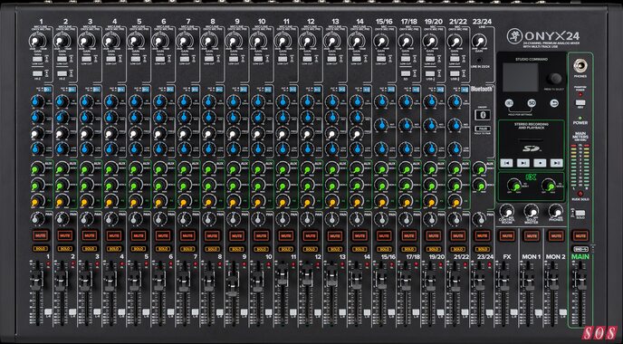
Task: Click the green Power LED
Action: pyautogui.click(x=580, y=119)
